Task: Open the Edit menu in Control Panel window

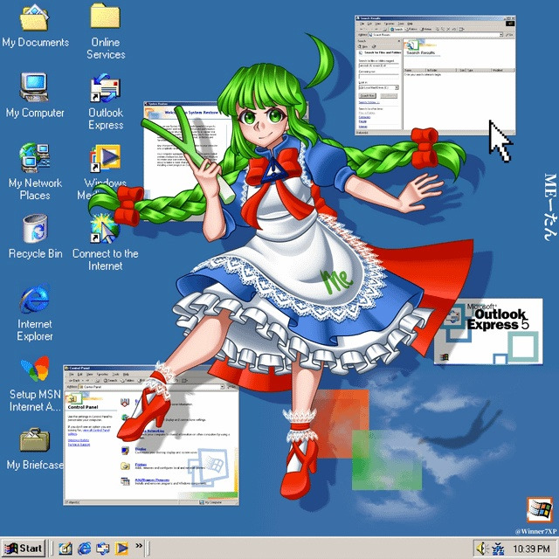Action: pos(79,375)
